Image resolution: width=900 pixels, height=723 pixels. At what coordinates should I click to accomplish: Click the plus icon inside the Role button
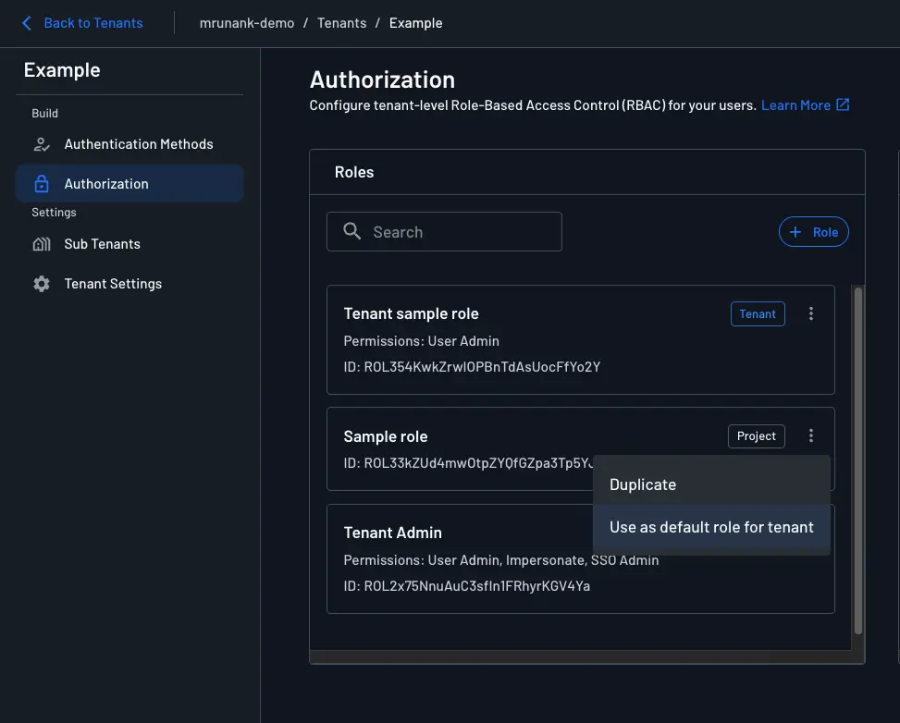(797, 231)
